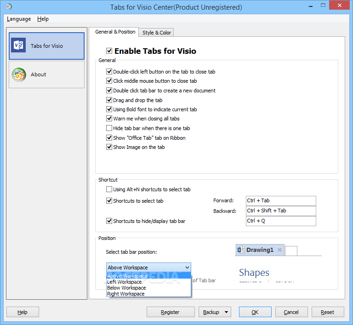Choose Left Workspace from the list
This screenshot has height=325, width=353.
coord(148,282)
